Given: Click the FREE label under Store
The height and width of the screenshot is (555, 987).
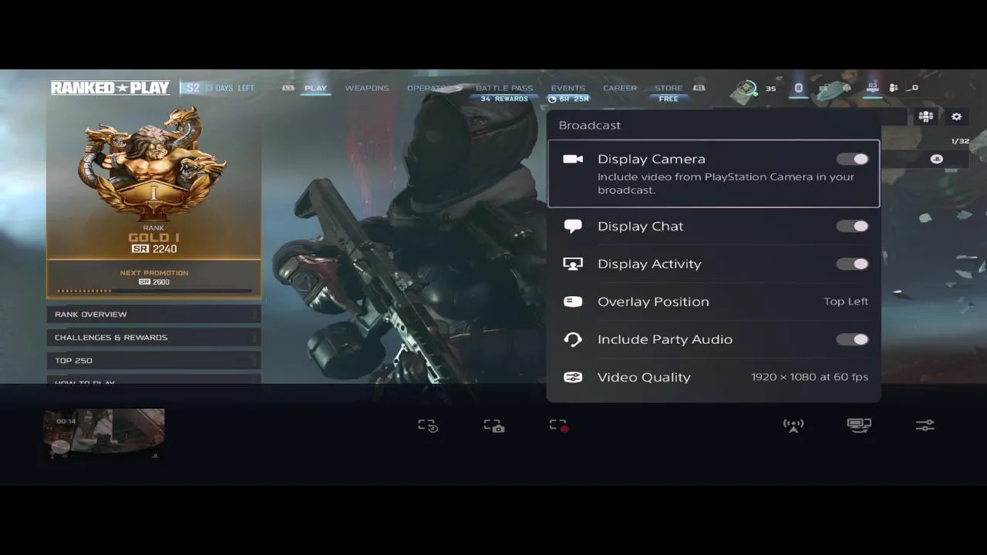Looking at the screenshot, I should pos(669,99).
